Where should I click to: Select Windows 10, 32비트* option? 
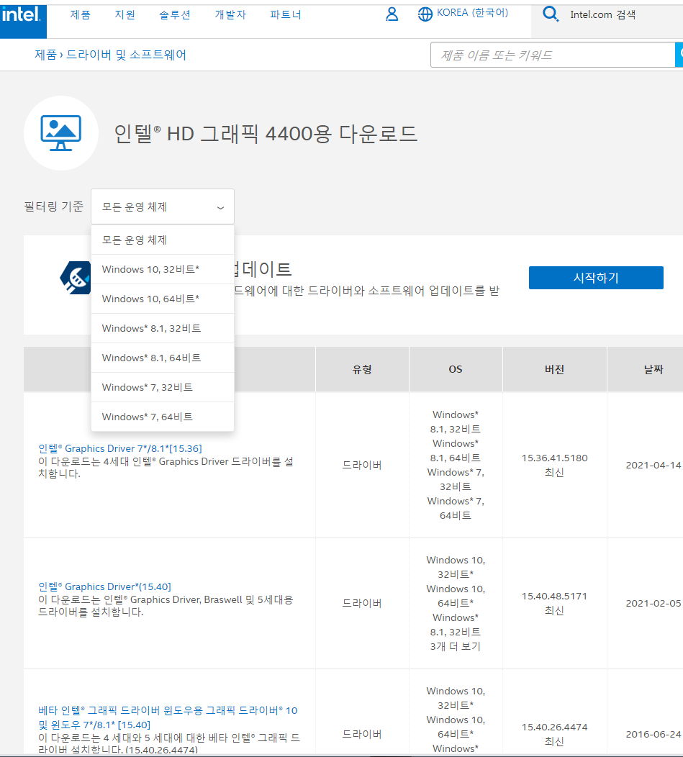(163, 269)
